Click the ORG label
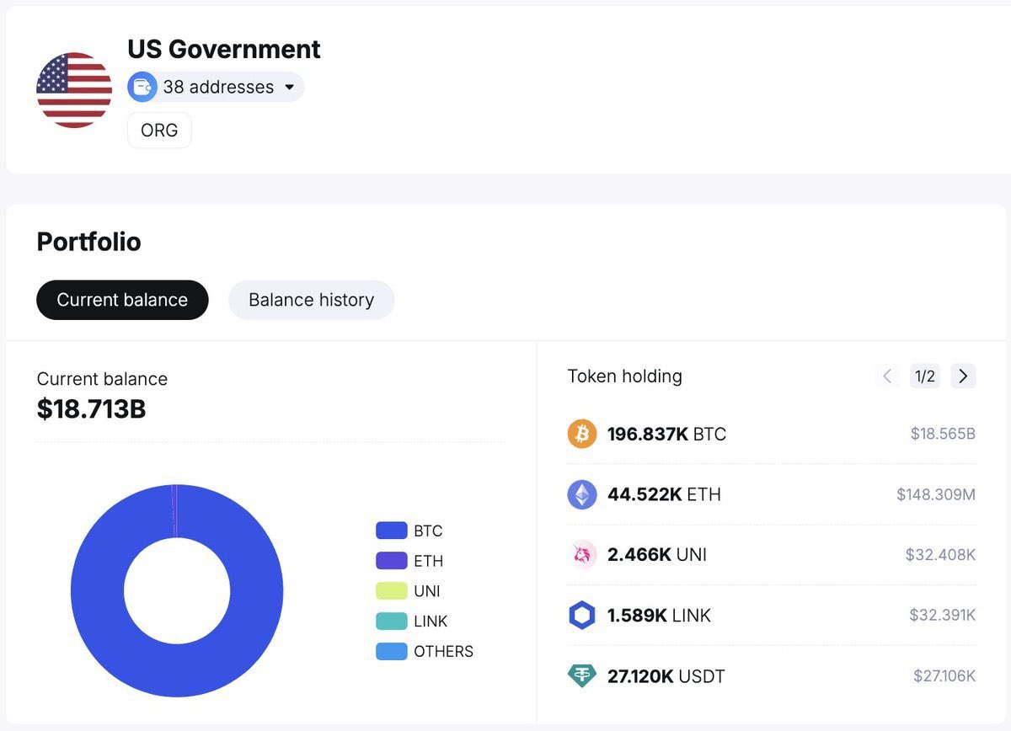 [159, 130]
